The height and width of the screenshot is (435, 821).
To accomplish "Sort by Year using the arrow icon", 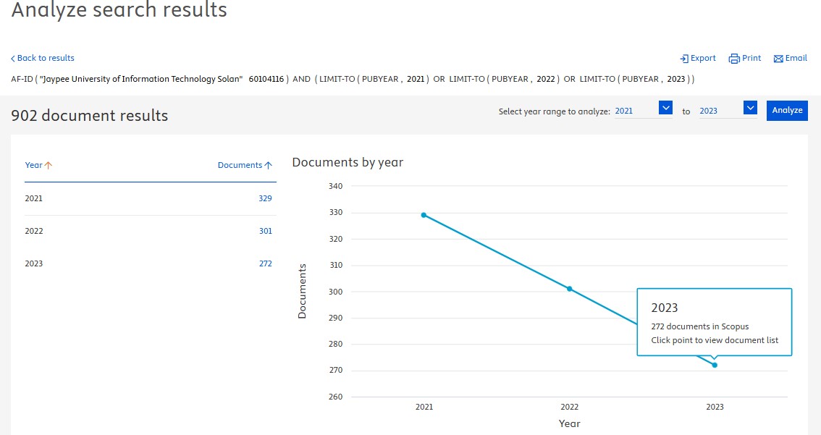I will (49, 165).
